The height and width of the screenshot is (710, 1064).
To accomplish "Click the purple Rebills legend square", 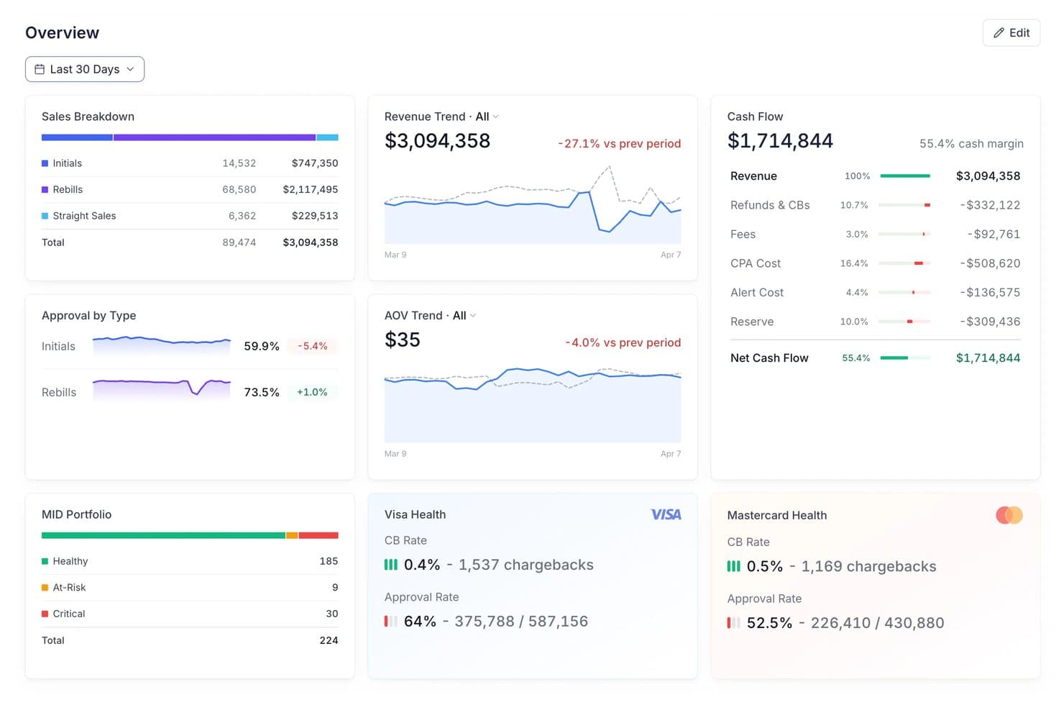I will click(45, 190).
